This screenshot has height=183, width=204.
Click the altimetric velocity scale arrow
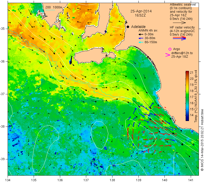pyautogui.click(x=179, y=23)
